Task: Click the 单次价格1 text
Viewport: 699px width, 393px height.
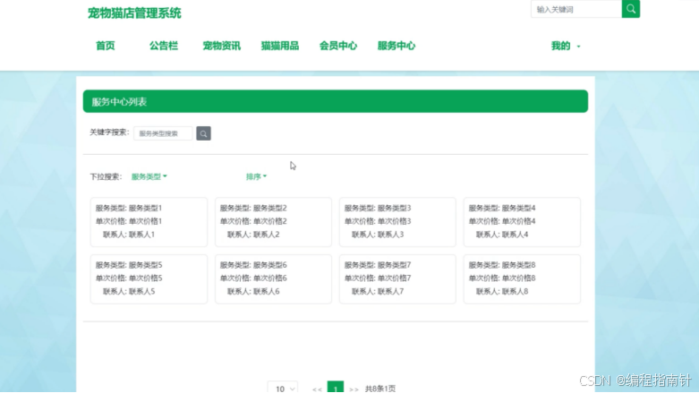Action: [x=145, y=221]
